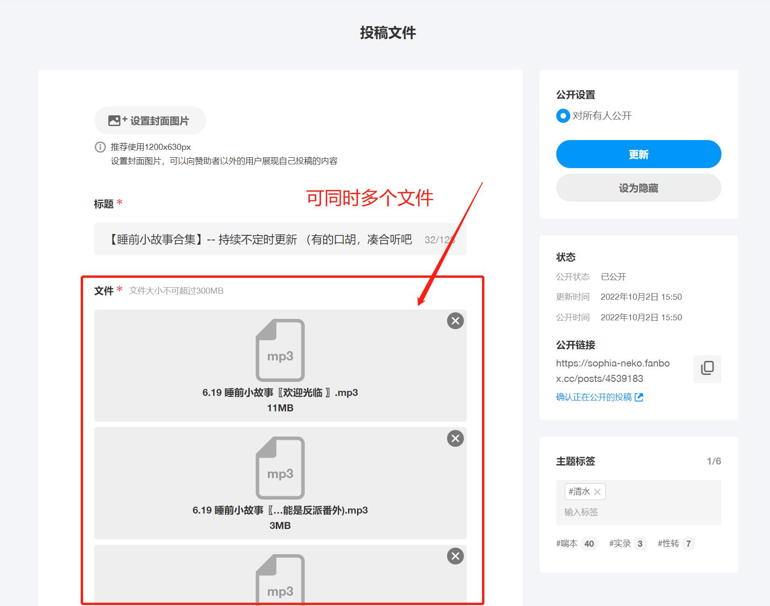Screen dimensions: 770x606
Task: Click 设置封面图片 button
Action: tap(150, 121)
